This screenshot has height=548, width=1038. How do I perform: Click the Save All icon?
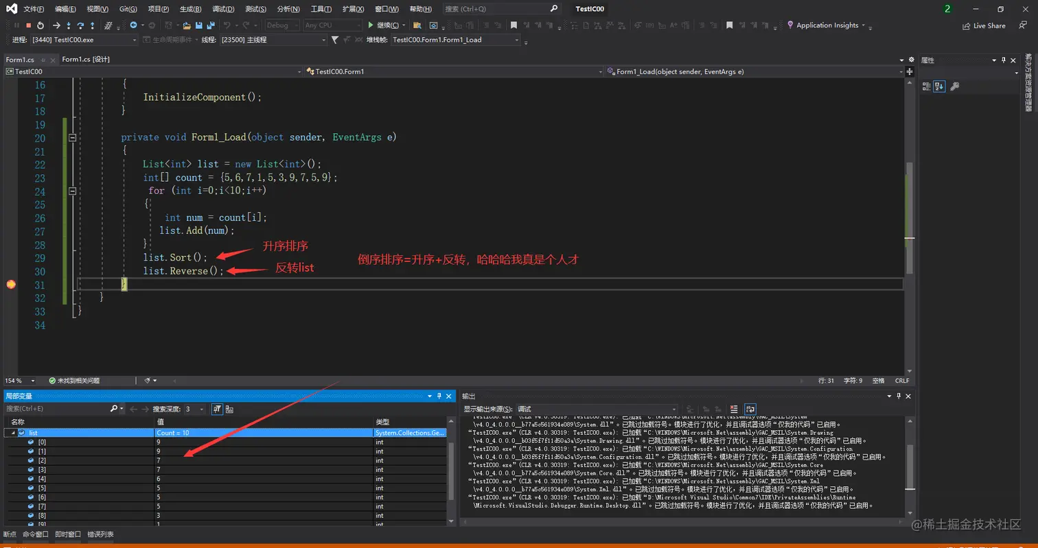tap(210, 25)
